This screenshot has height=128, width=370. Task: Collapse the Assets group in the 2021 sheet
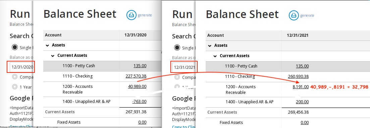pyautogui.click(x=210, y=45)
